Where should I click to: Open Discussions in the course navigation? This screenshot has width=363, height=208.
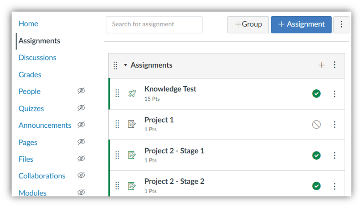37,58
